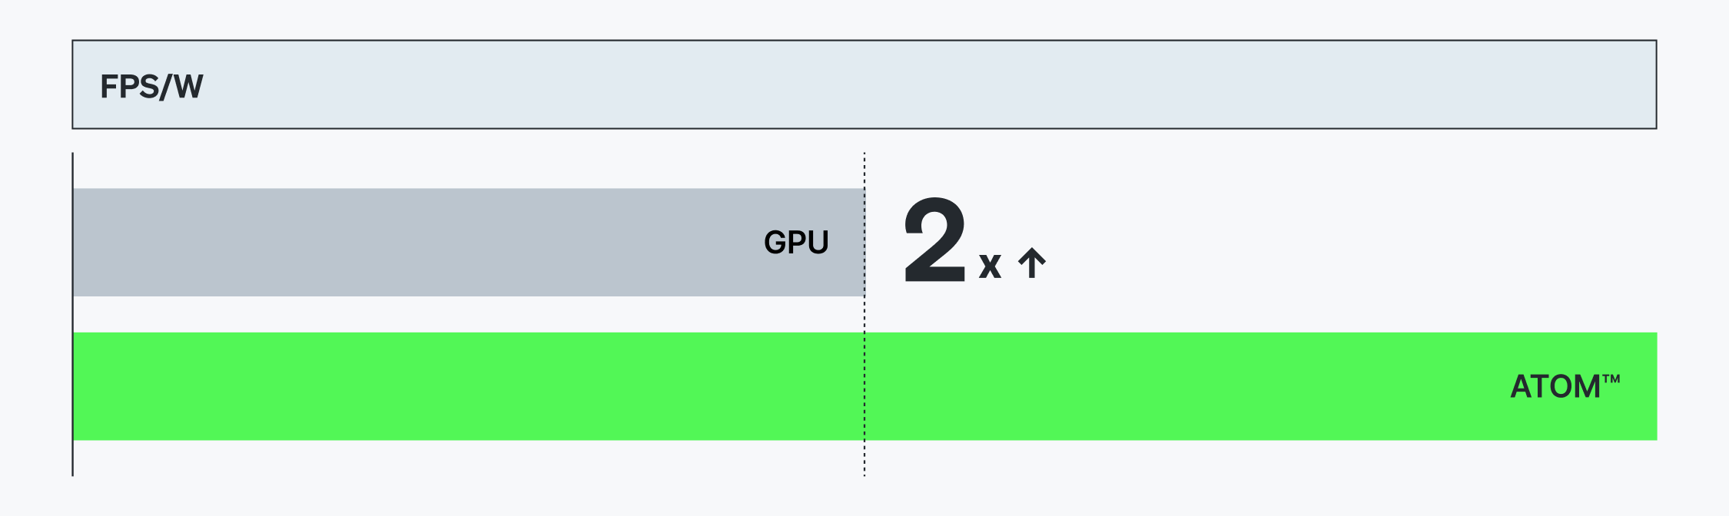
Task: Click the letter U in GPU
Action: [818, 243]
